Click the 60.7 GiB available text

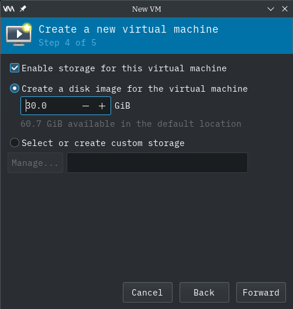131,124
